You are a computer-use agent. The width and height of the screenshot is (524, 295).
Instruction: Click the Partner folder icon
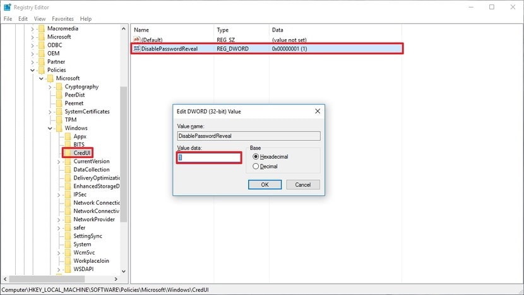click(x=42, y=62)
